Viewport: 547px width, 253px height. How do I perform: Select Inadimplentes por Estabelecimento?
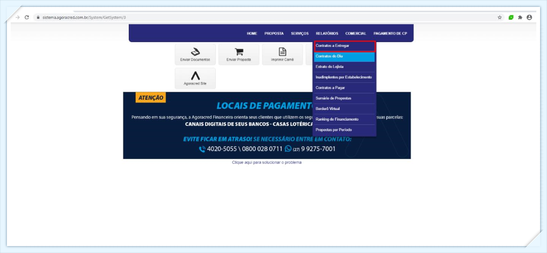[345, 77]
